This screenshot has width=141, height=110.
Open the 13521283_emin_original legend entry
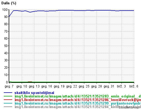coord(78,96)
